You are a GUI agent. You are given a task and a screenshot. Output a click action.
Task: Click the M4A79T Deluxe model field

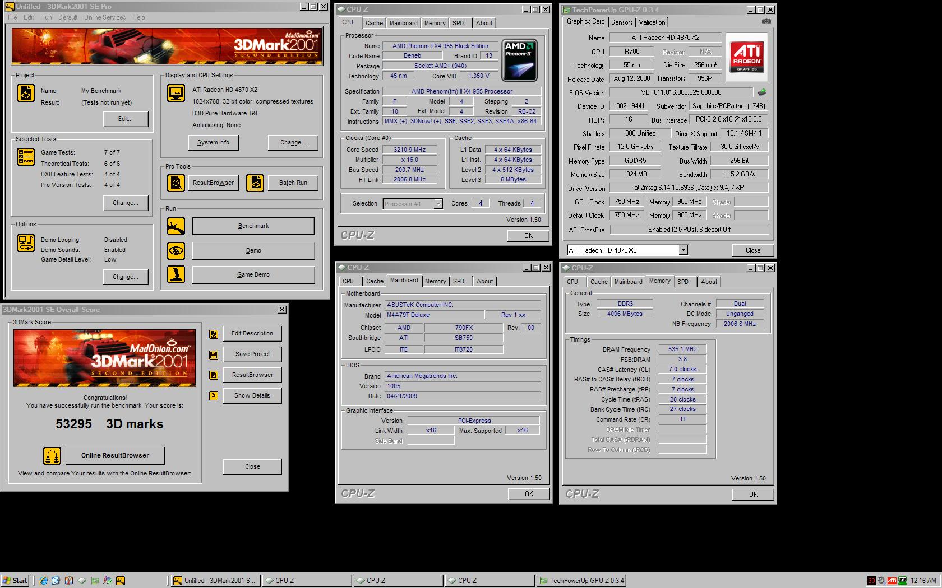coord(435,315)
